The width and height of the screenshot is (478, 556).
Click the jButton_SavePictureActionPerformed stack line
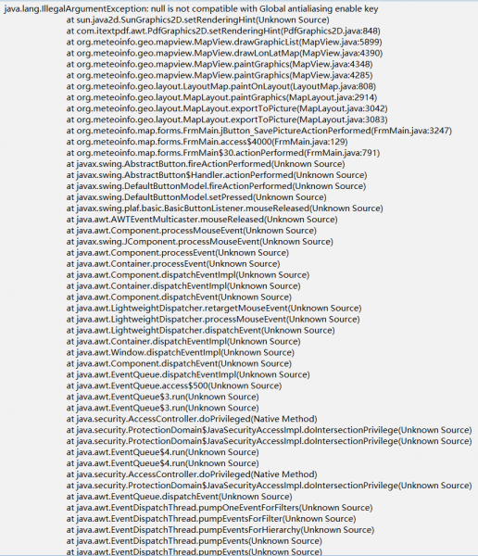(x=258, y=131)
